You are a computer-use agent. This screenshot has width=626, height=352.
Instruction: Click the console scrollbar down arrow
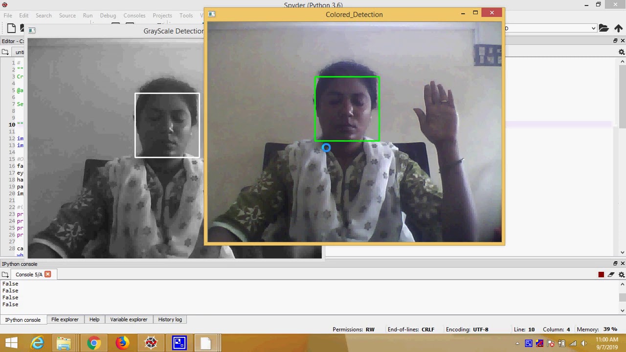pos(622,310)
